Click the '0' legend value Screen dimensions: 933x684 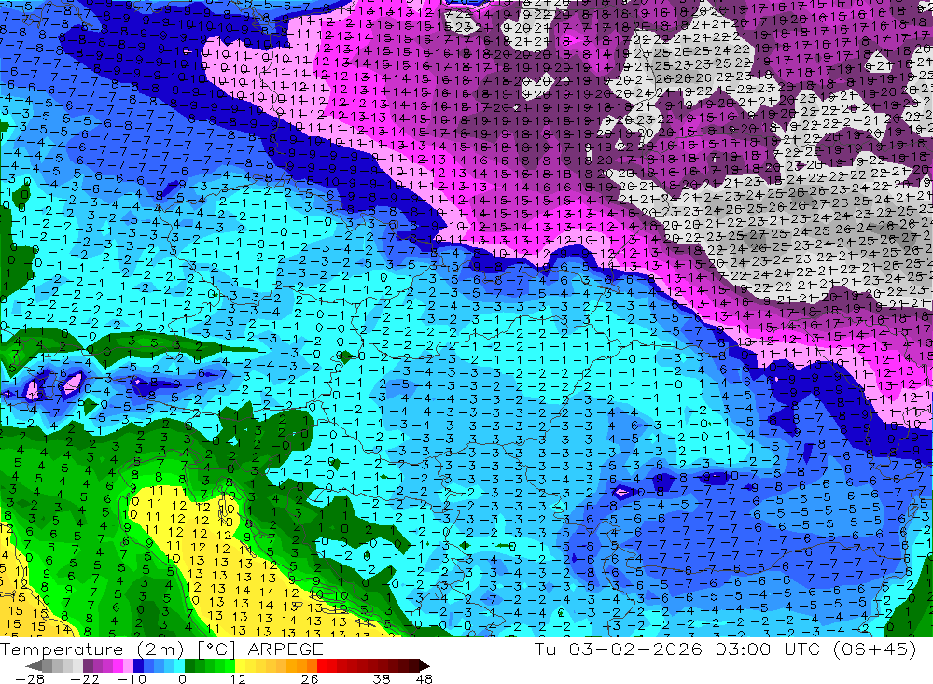coord(182,678)
